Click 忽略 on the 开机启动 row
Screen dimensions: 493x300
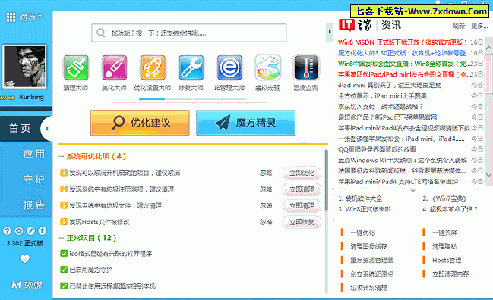pyautogui.click(x=266, y=173)
